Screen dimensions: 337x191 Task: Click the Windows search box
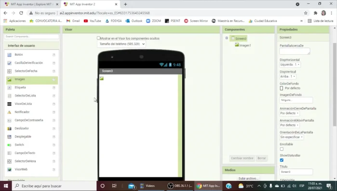tap(54, 186)
